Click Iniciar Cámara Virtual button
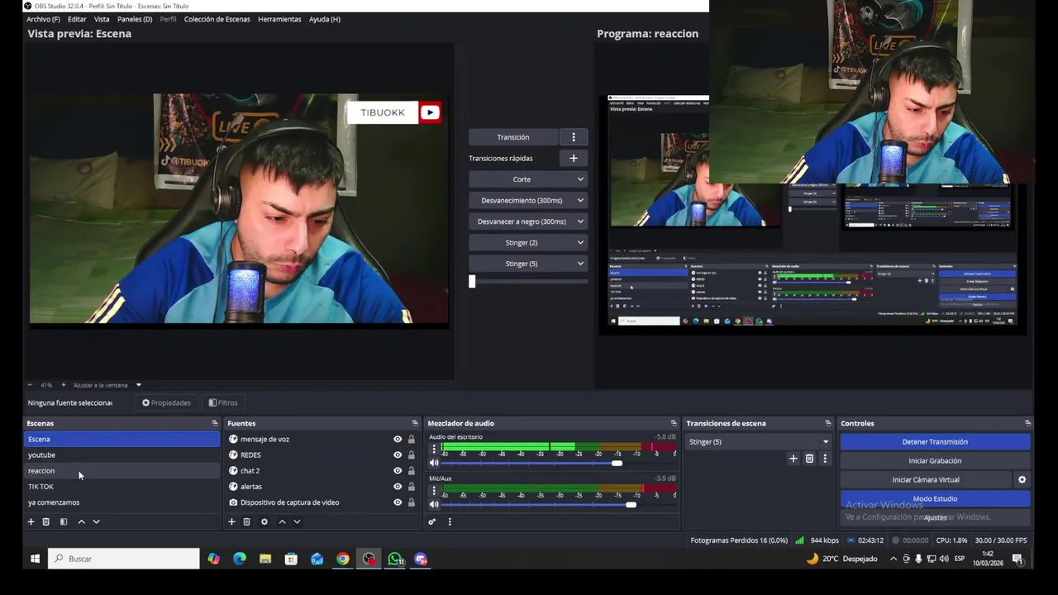1058x595 pixels. pyautogui.click(x=926, y=479)
